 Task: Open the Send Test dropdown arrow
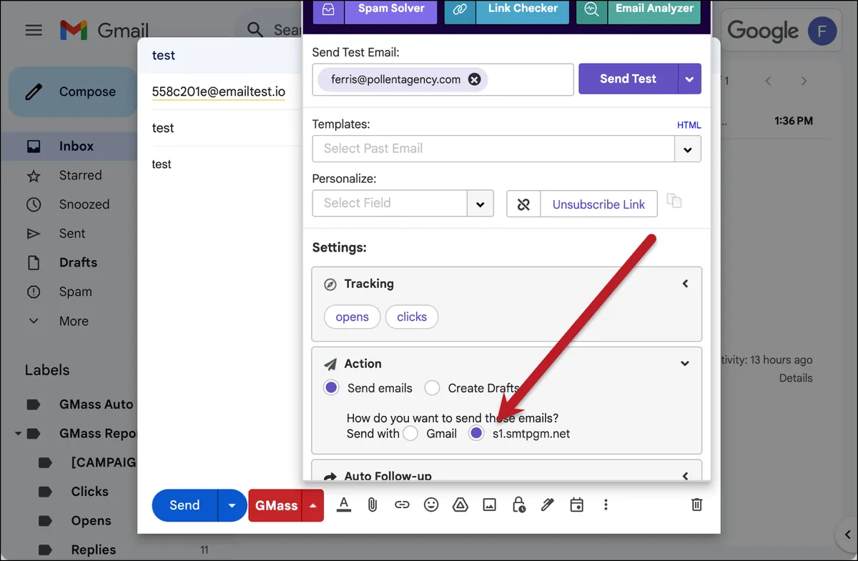(689, 79)
